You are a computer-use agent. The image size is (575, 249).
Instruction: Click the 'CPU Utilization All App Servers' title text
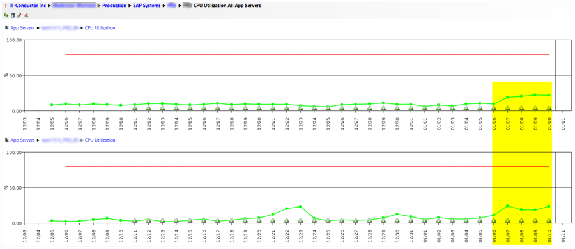(227, 6)
